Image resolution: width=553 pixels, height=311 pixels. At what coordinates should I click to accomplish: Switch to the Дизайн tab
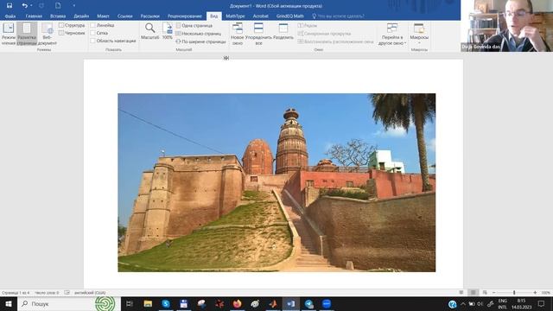coord(81,16)
